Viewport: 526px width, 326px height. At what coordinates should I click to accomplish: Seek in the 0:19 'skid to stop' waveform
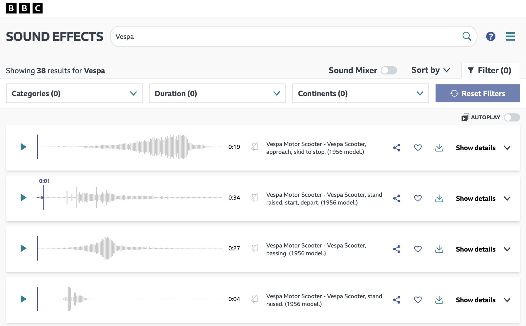130,147
